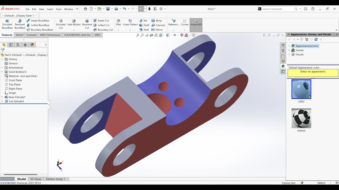Select the Rib feature tool

143,21
